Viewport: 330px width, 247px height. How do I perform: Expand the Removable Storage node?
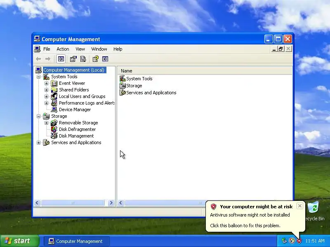coord(46,123)
